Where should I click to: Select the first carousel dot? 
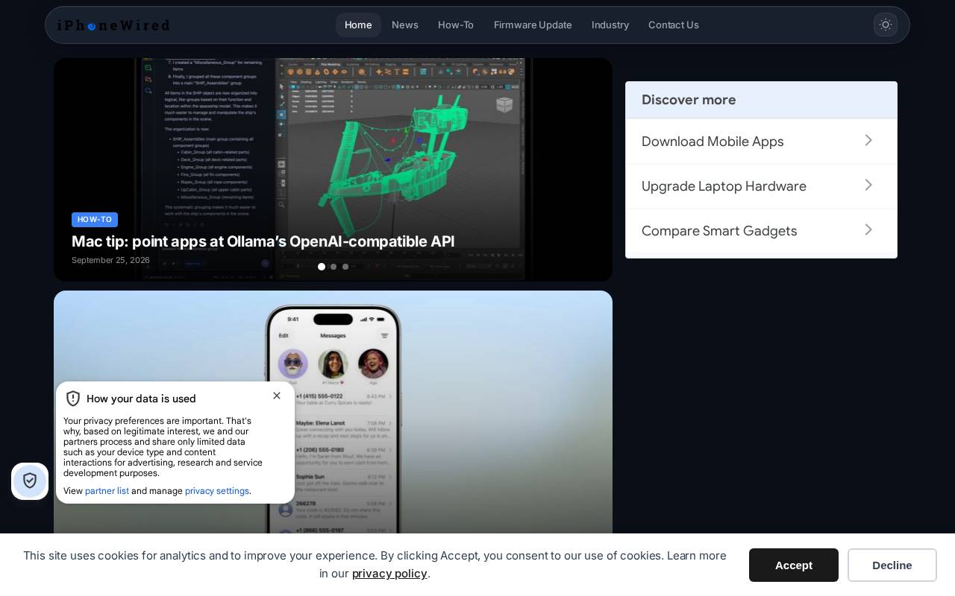coord(322,267)
